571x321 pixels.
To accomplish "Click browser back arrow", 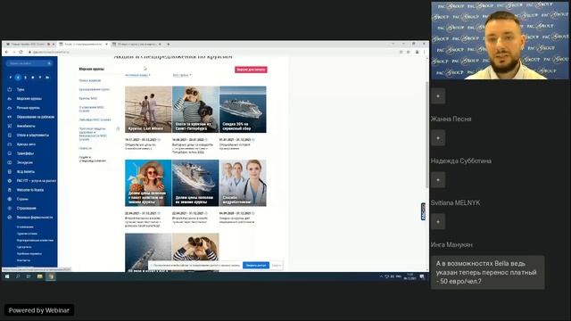I will 6,52.
